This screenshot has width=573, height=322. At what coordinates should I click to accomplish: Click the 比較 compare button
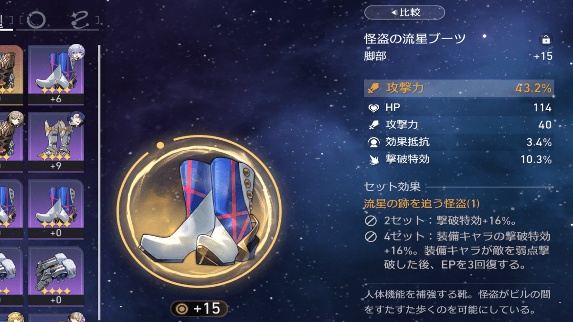point(404,12)
